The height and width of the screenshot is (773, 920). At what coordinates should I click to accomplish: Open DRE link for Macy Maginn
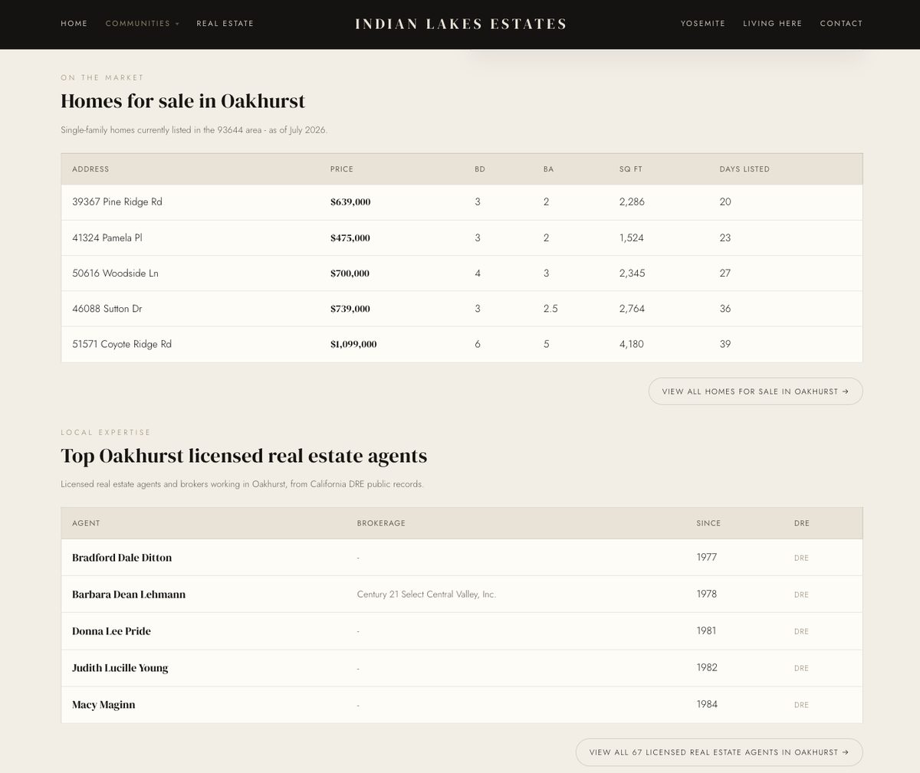pyautogui.click(x=801, y=705)
